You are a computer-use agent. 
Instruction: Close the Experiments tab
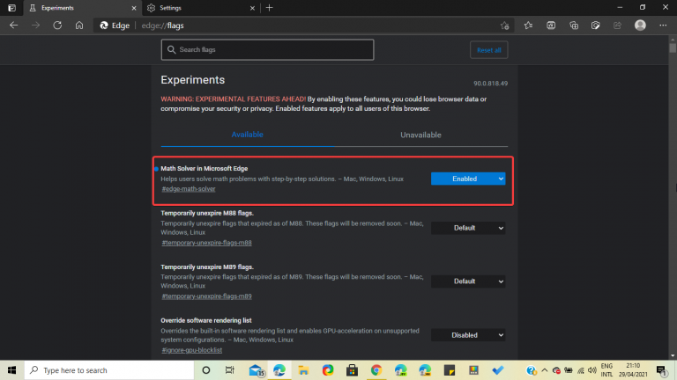click(134, 8)
